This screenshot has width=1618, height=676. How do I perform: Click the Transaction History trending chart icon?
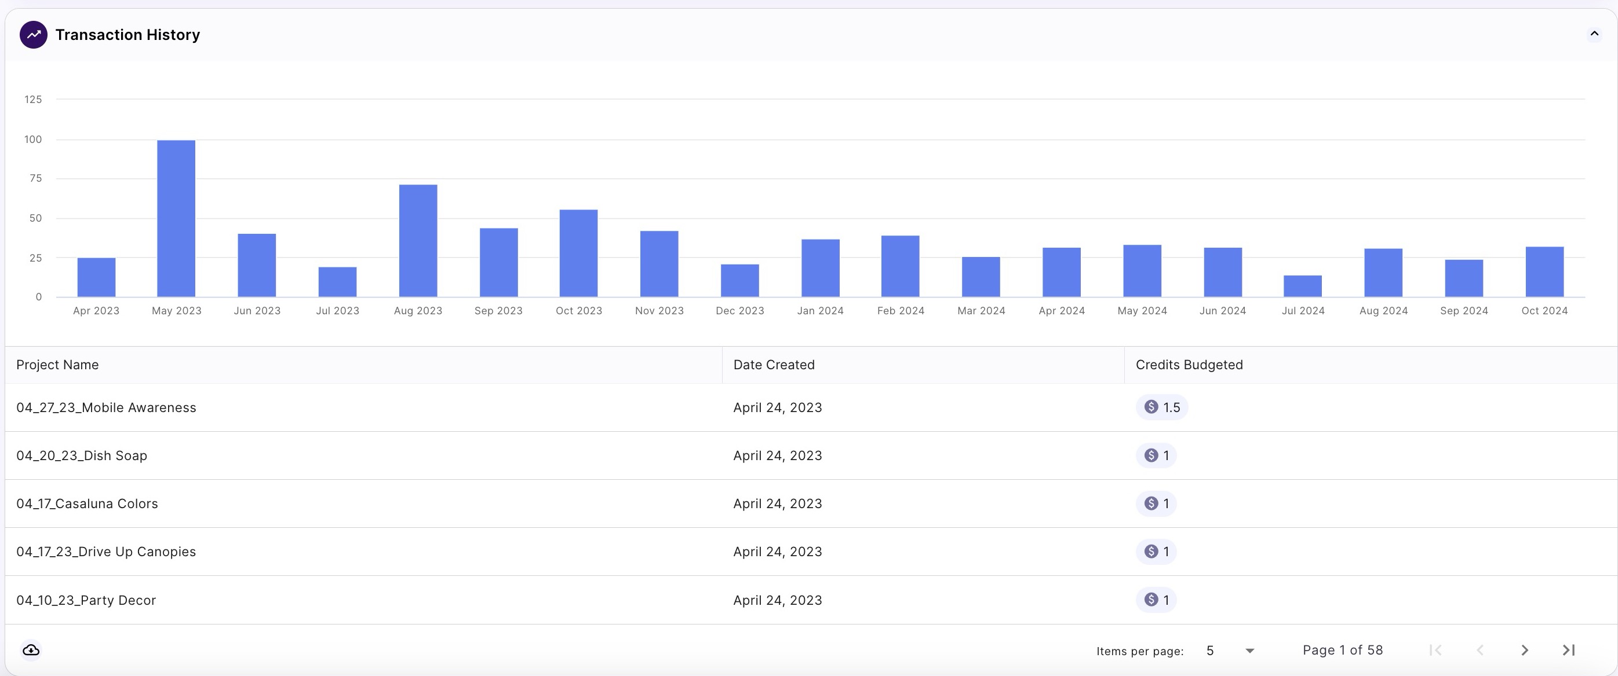pos(35,35)
